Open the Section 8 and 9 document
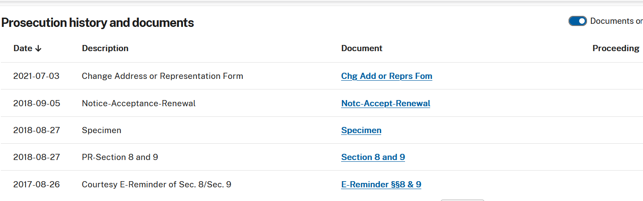This screenshot has height=201, width=643. click(x=373, y=157)
